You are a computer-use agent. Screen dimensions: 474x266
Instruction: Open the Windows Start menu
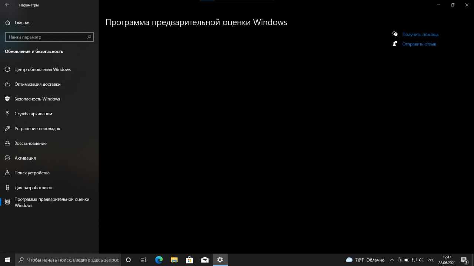pos(7,260)
